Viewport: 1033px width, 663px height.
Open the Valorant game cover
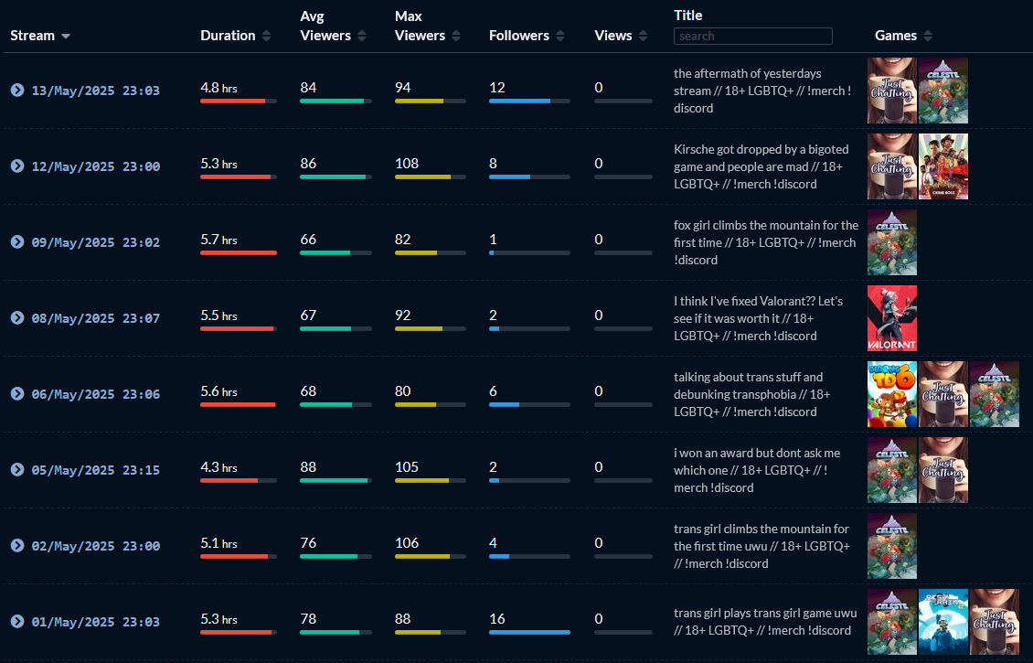pyautogui.click(x=892, y=318)
